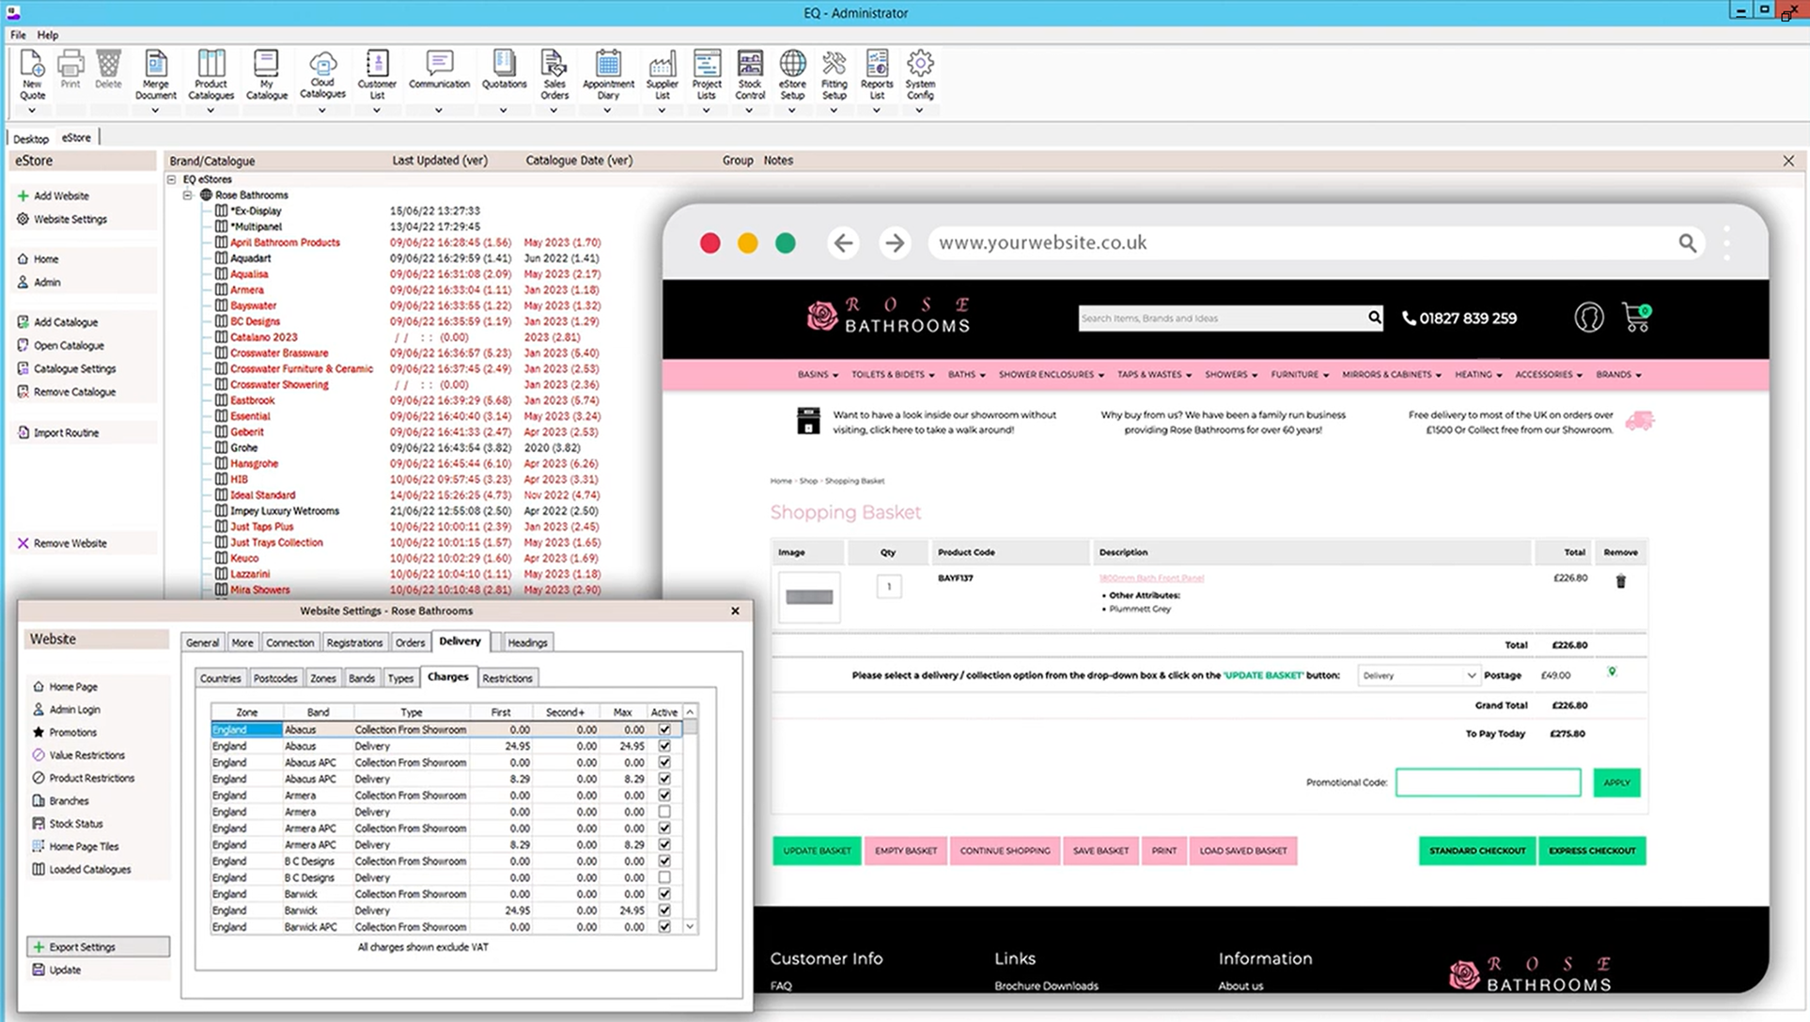
Task: Toggle Active checkbox for B C Designs Delivery
Action: (x=664, y=877)
